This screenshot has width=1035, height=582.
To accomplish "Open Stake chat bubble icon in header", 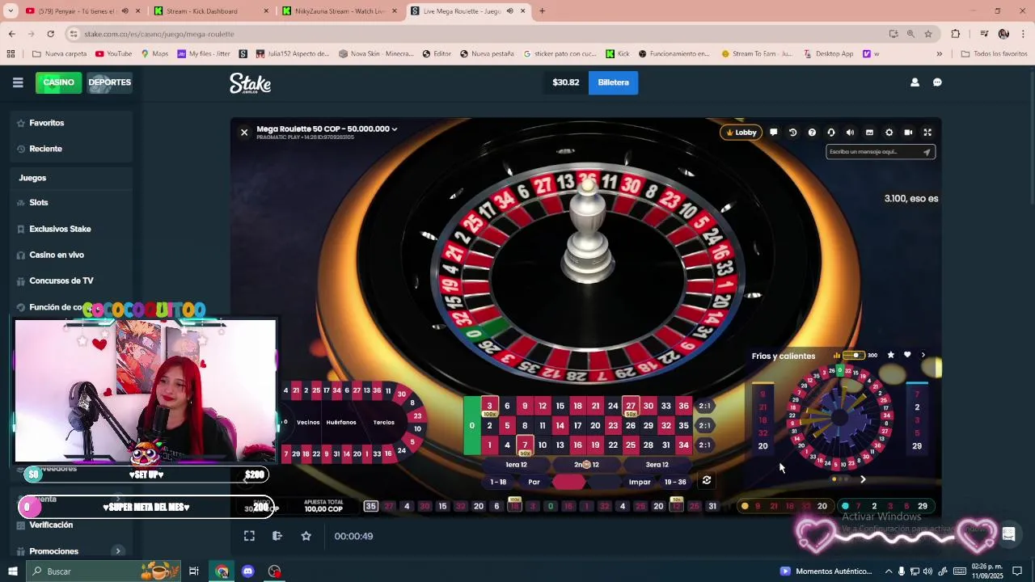I will click(x=937, y=82).
